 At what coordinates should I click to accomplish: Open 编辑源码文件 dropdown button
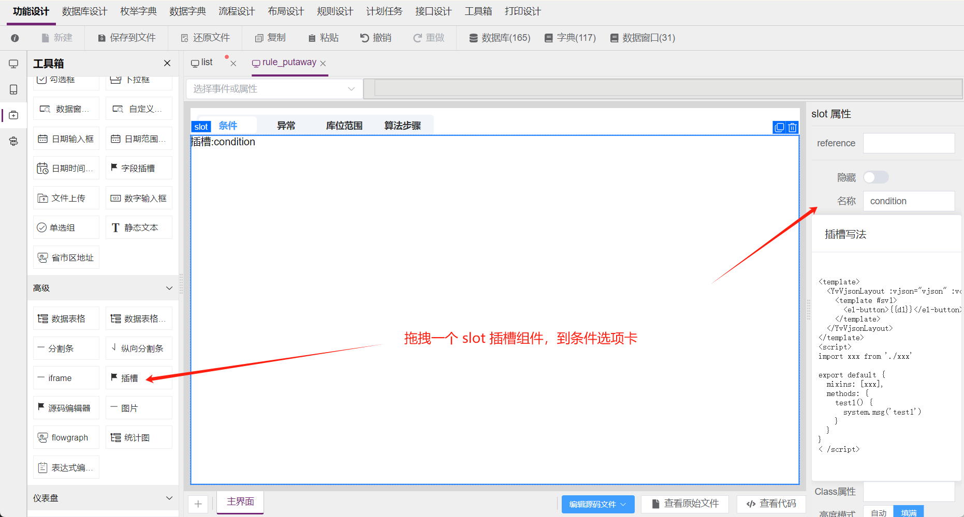click(598, 504)
